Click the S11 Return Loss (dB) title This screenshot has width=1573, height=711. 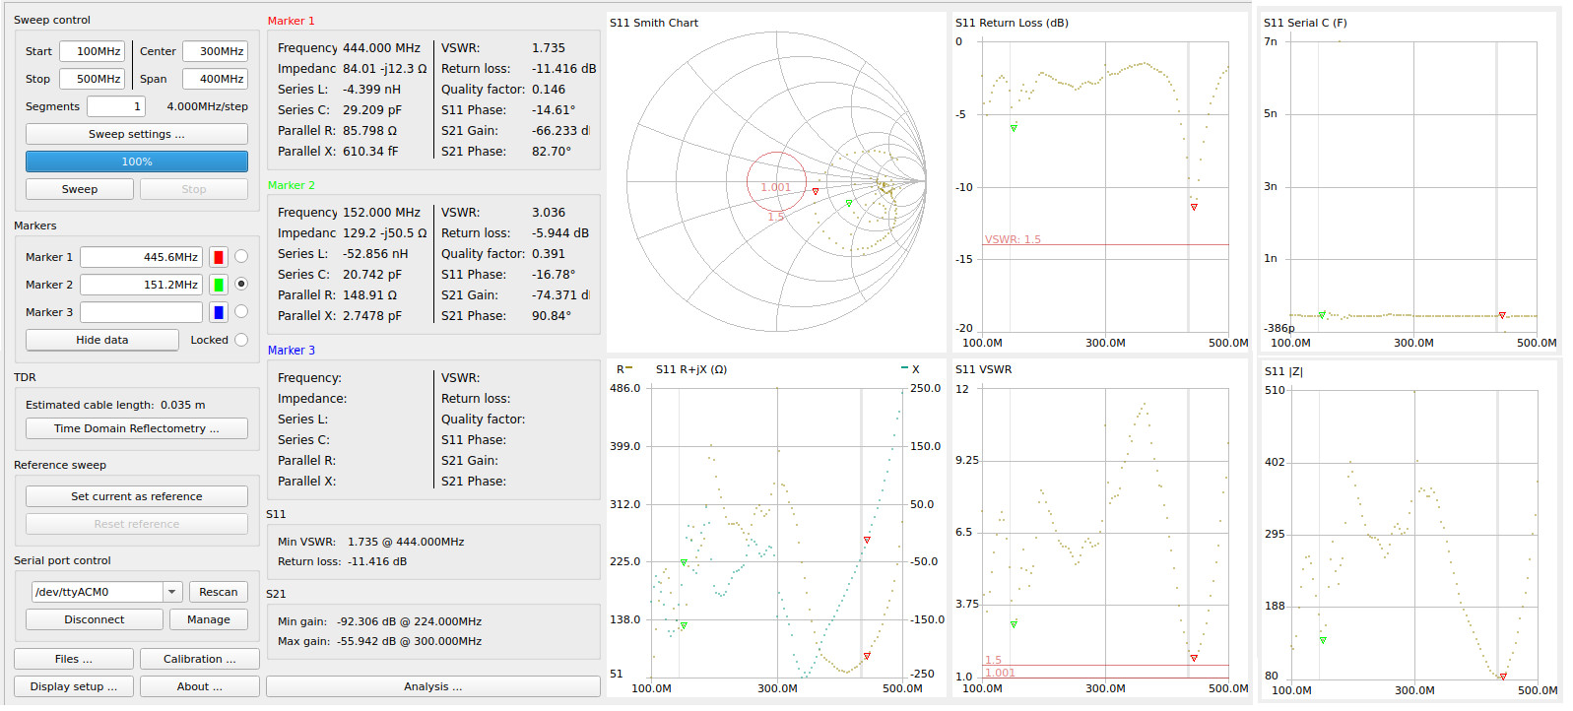pos(1012,23)
